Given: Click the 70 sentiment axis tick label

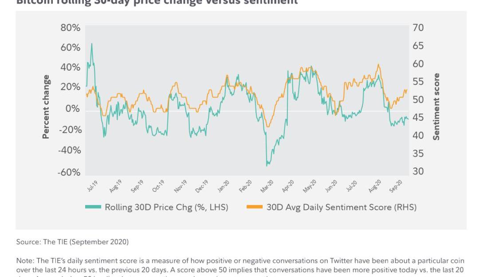Looking at the screenshot, I should tap(418, 28).
